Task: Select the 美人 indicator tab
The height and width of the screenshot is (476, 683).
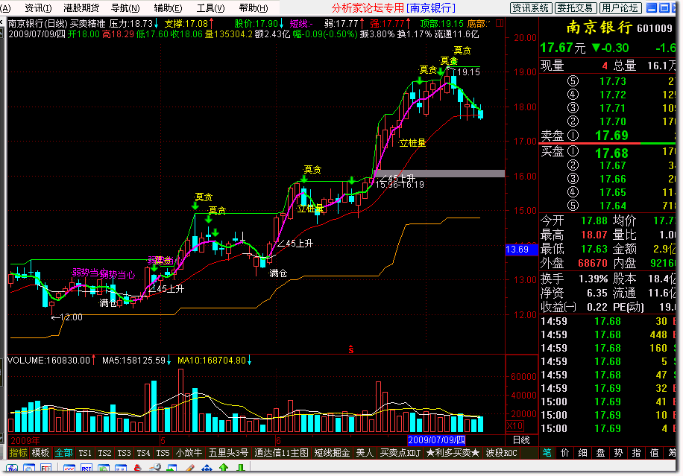Action: click(365, 453)
